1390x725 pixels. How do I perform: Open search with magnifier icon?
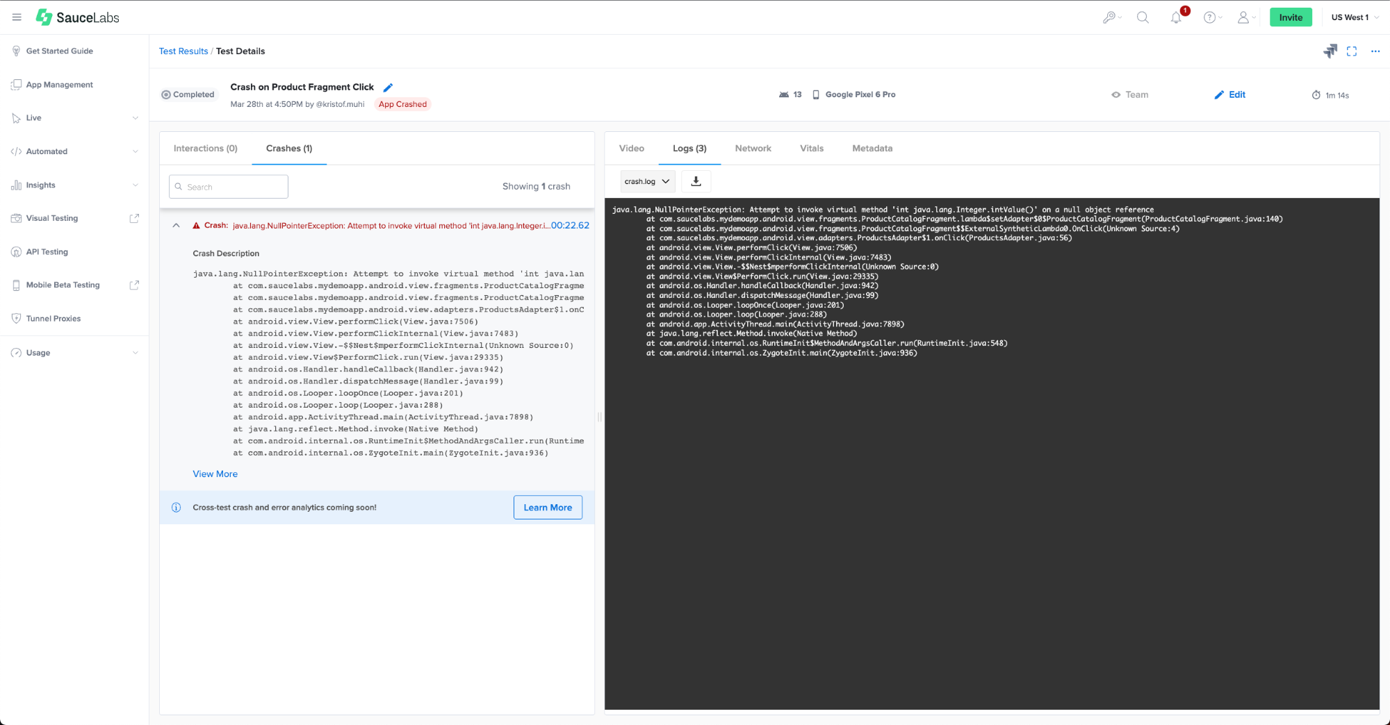1143,17
